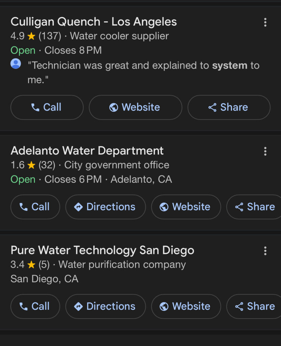Open the Culligan Quench - Los Angeles title

[x=94, y=22]
